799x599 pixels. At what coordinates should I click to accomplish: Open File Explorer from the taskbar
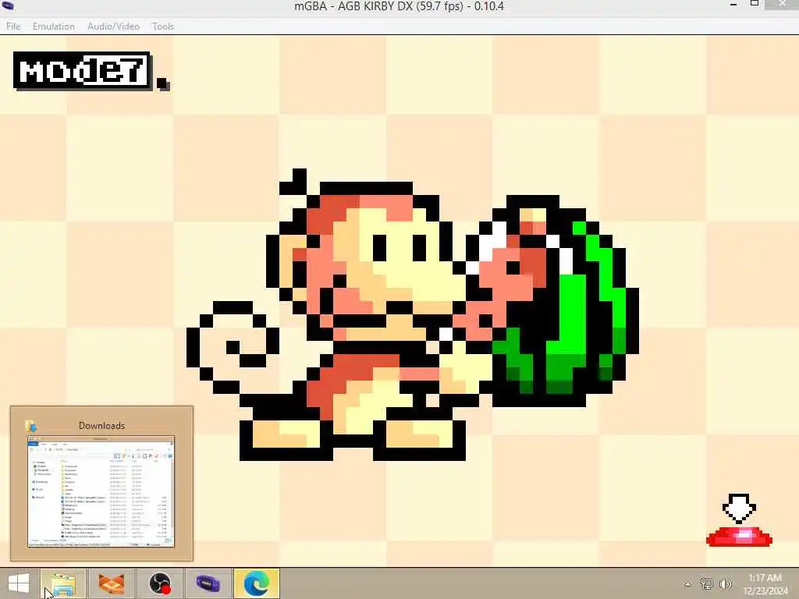pos(62,583)
